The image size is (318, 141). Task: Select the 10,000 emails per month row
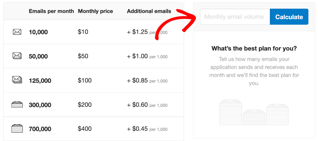(x=94, y=32)
